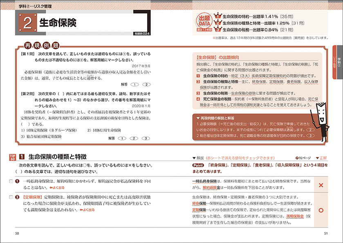The image size is (343, 243).
Task: Select answer oval 2 for 第1問
Action: click(147, 85)
